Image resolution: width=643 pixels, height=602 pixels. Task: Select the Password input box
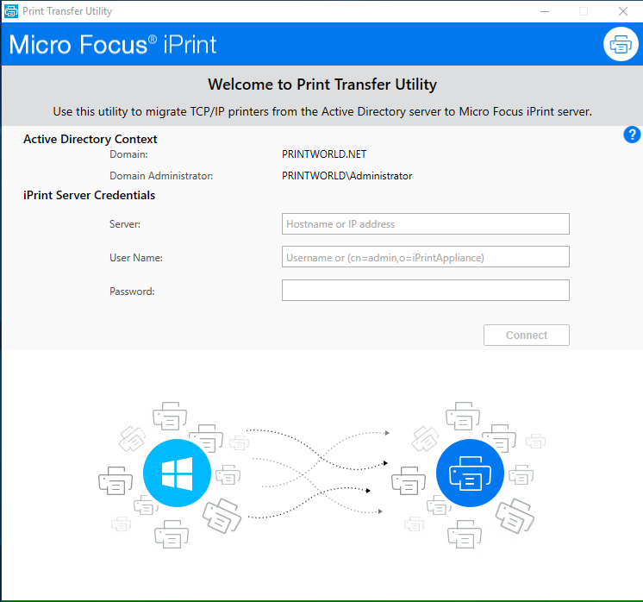(425, 291)
